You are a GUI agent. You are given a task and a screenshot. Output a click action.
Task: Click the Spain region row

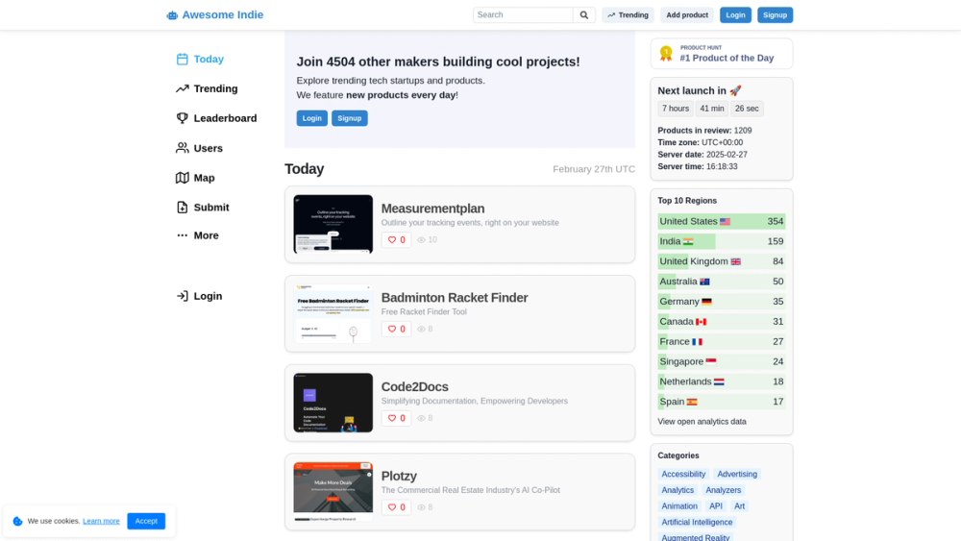point(722,402)
